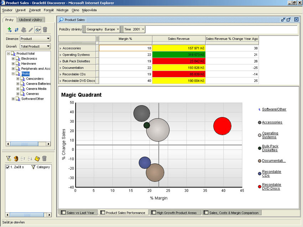Viewport: 303px width, 227px height.
Task: Click the collapse-pane icon in Product Sales header
Action: point(283,20)
